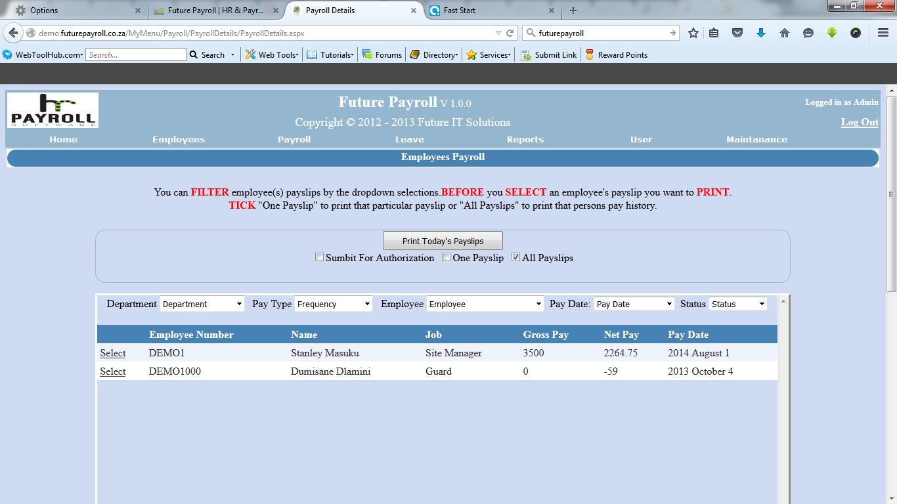Open the blue downloads arrow icon
This screenshot has height=504, width=897.
coord(761,33)
